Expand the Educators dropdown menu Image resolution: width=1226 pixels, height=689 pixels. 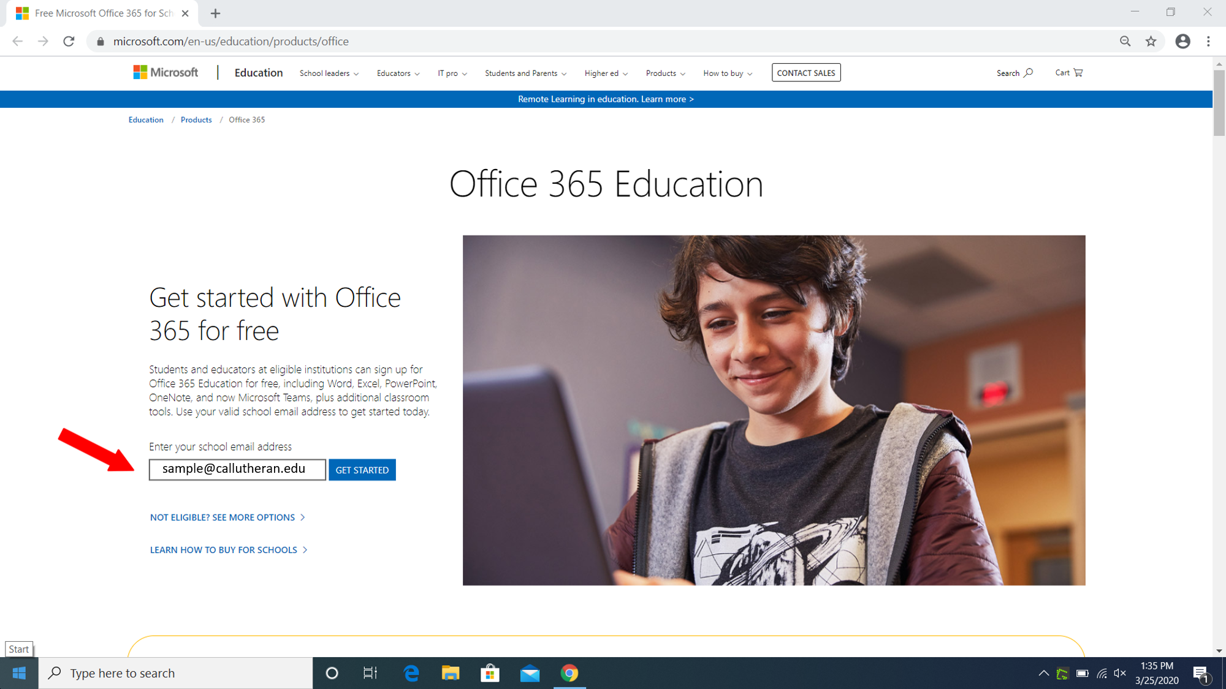pos(398,73)
